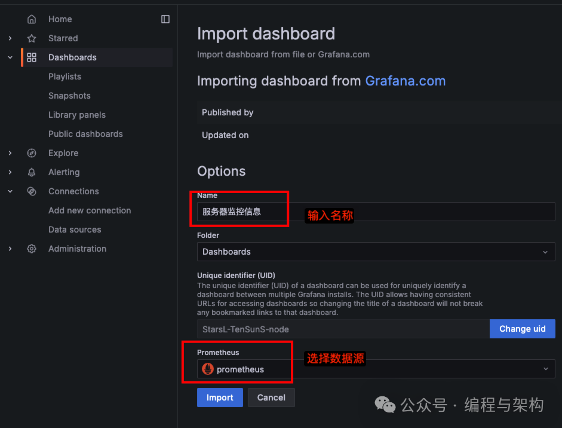Expand the Starred section chevron
Image resolution: width=562 pixels, height=428 pixels.
10,38
